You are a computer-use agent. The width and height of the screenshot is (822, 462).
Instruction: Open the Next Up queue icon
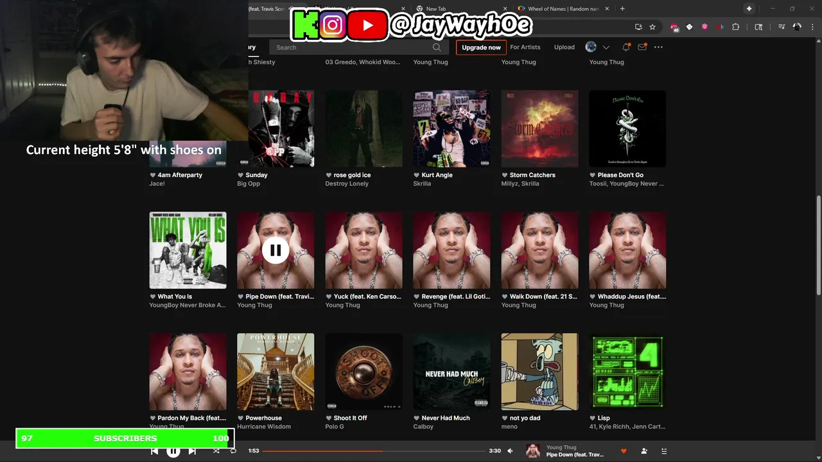(664, 451)
